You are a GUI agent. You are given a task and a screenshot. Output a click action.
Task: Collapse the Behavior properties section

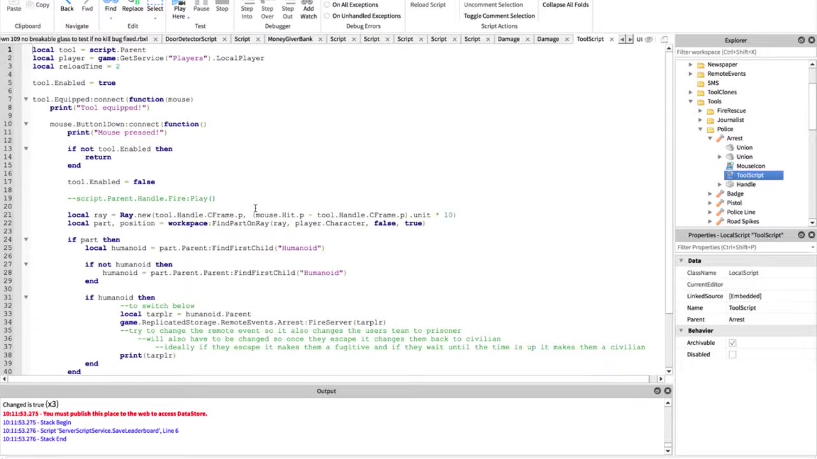(x=681, y=331)
